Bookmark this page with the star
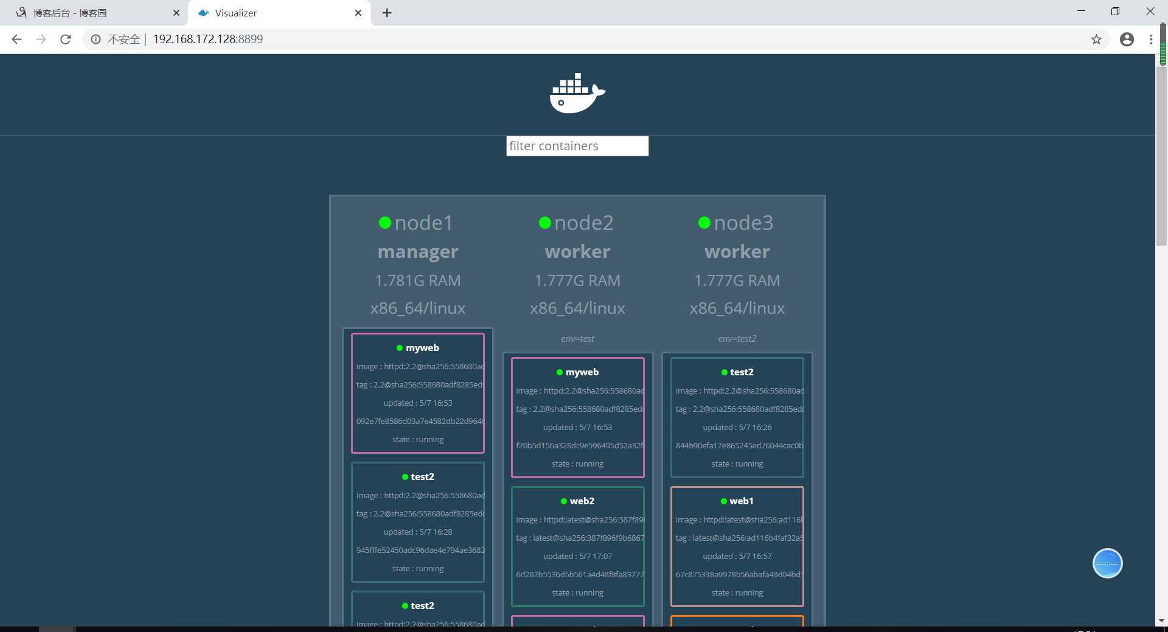Image resolution: width=1168 pixels, height=632 pixels. (1096, 39)
